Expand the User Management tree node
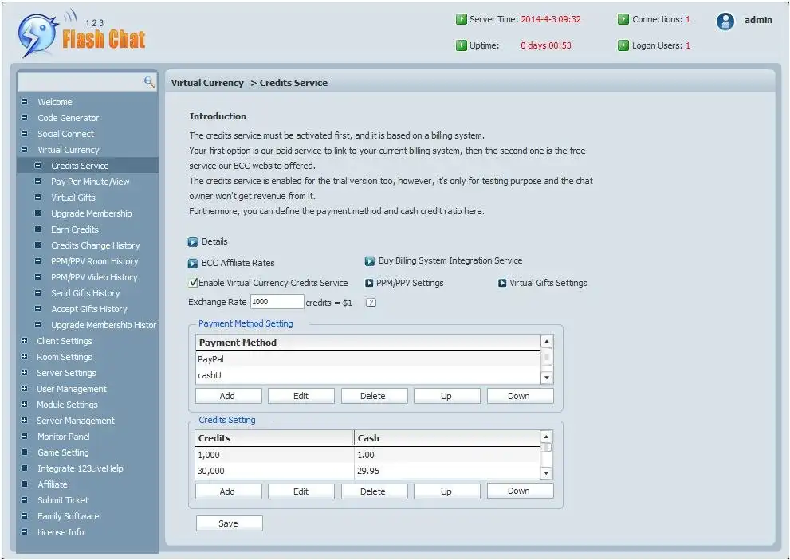Viewport: 790px width, 560px height. click(24, 388)
